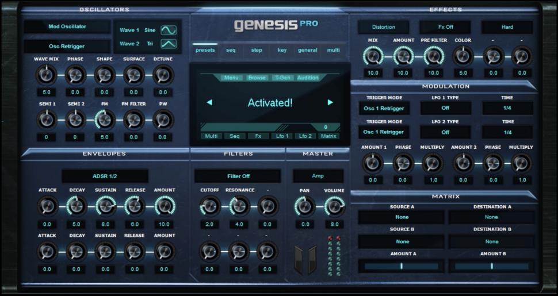The width and height of the screenshot is (558, 296).
Task: Switch to the seq tab
Action: click(231, 50)
